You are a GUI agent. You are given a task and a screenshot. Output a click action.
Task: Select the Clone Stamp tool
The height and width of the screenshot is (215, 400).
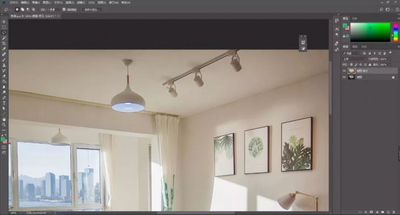[x=4, y=65]
